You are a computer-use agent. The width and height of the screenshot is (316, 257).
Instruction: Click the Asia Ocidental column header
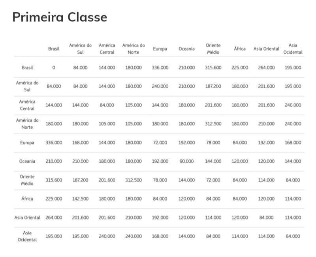pyautogui.click(x=293, y=49)
